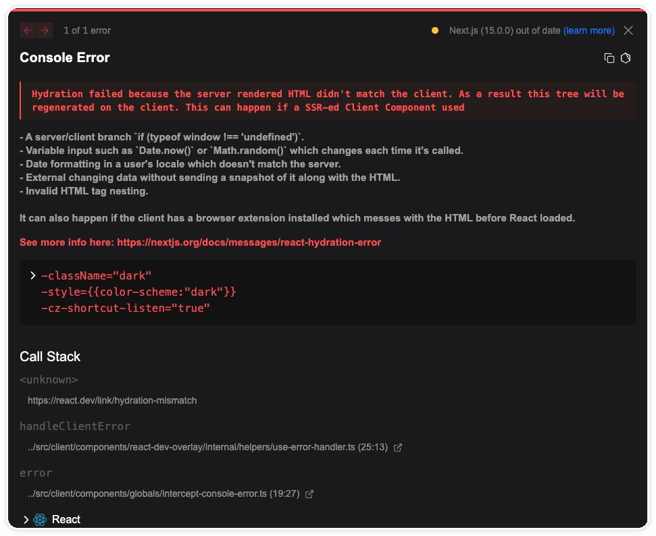
Task: Open the 'learn more' link
Action: pos(589,30)
